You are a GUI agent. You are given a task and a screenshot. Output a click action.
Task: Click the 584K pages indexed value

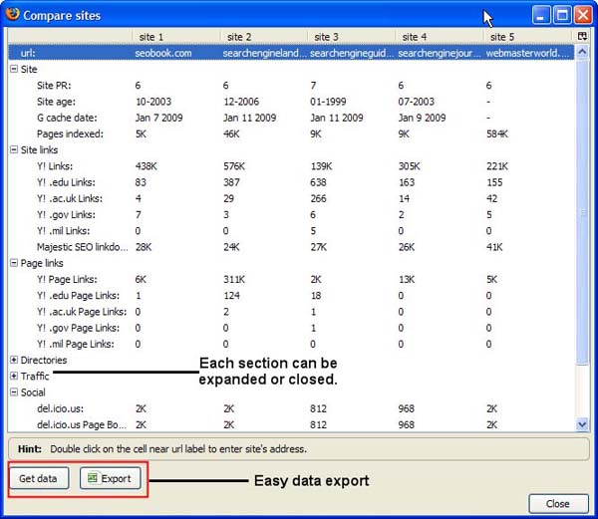point(497,133)
